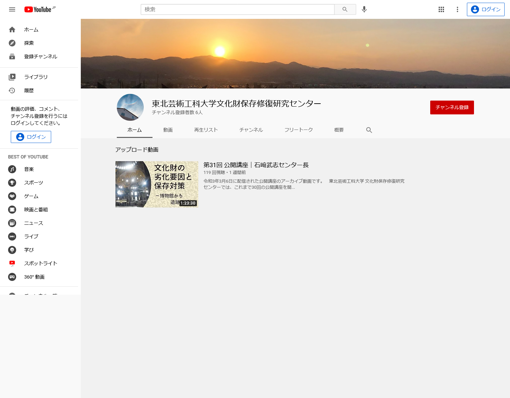Open スポーツ category

39,183
